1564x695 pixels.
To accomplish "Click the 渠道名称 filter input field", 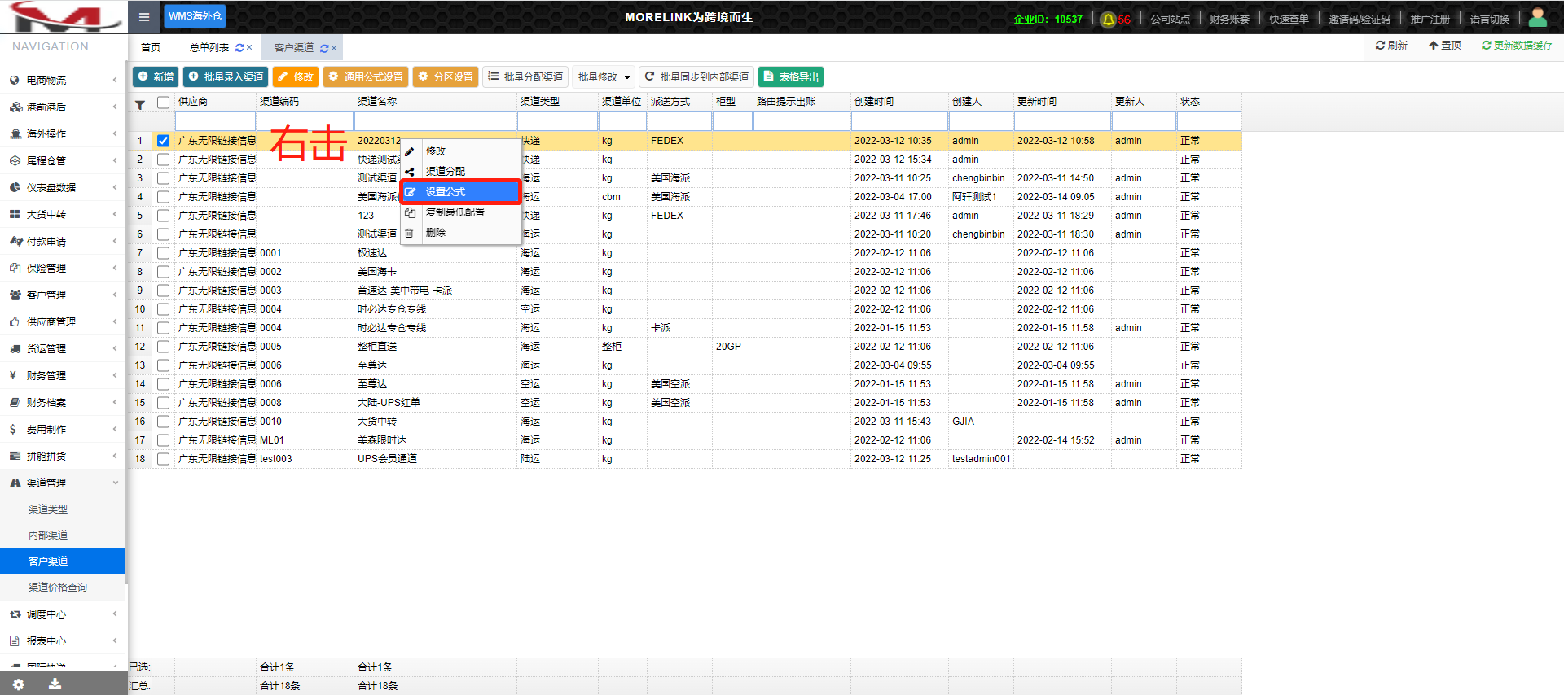I will [x=435, y=121].
